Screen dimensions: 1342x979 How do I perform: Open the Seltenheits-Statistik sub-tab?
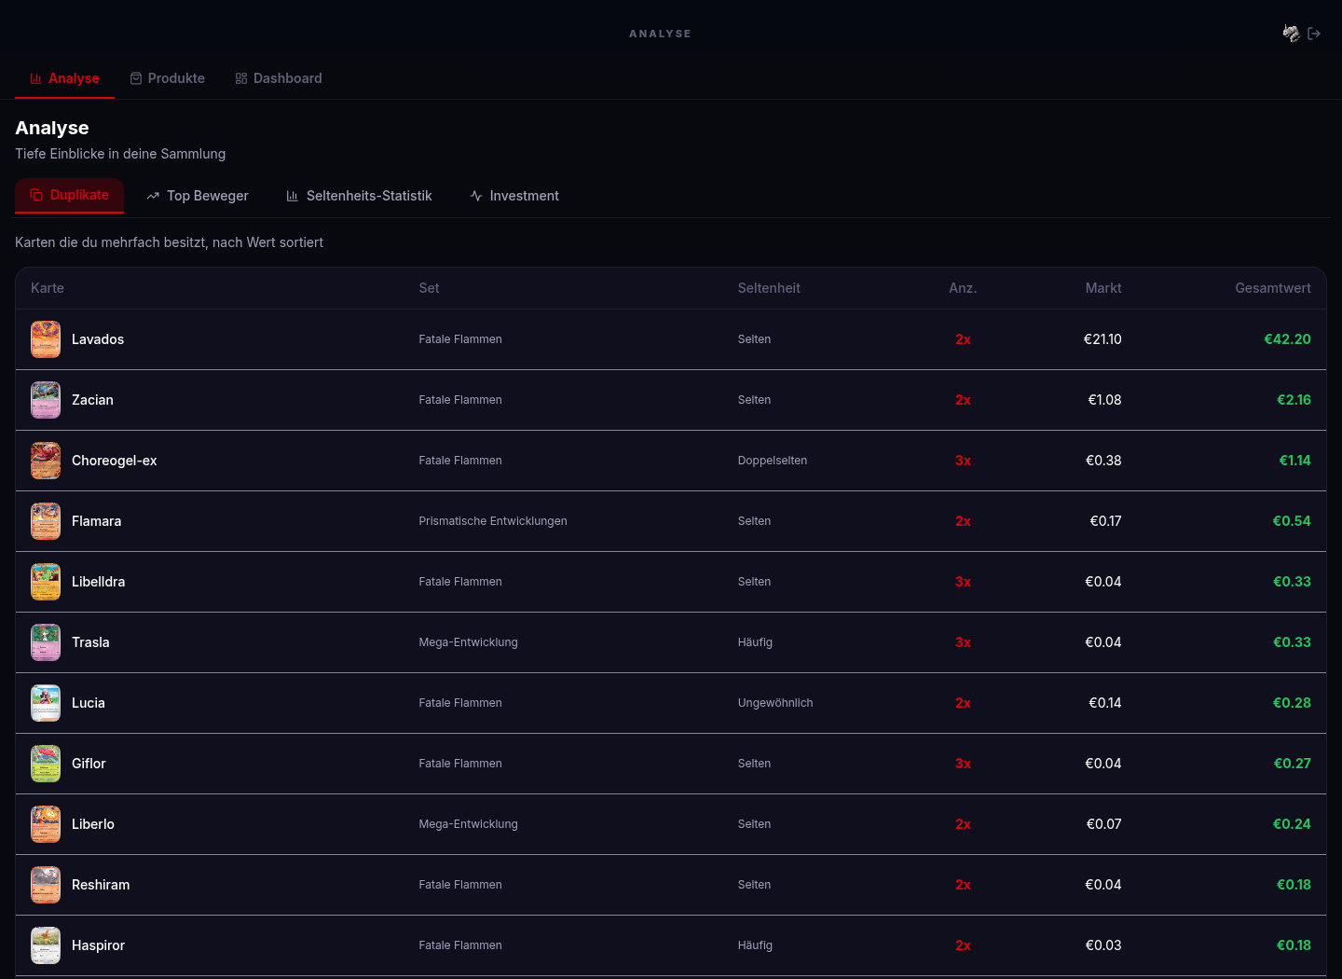click(x=359, y=196)
